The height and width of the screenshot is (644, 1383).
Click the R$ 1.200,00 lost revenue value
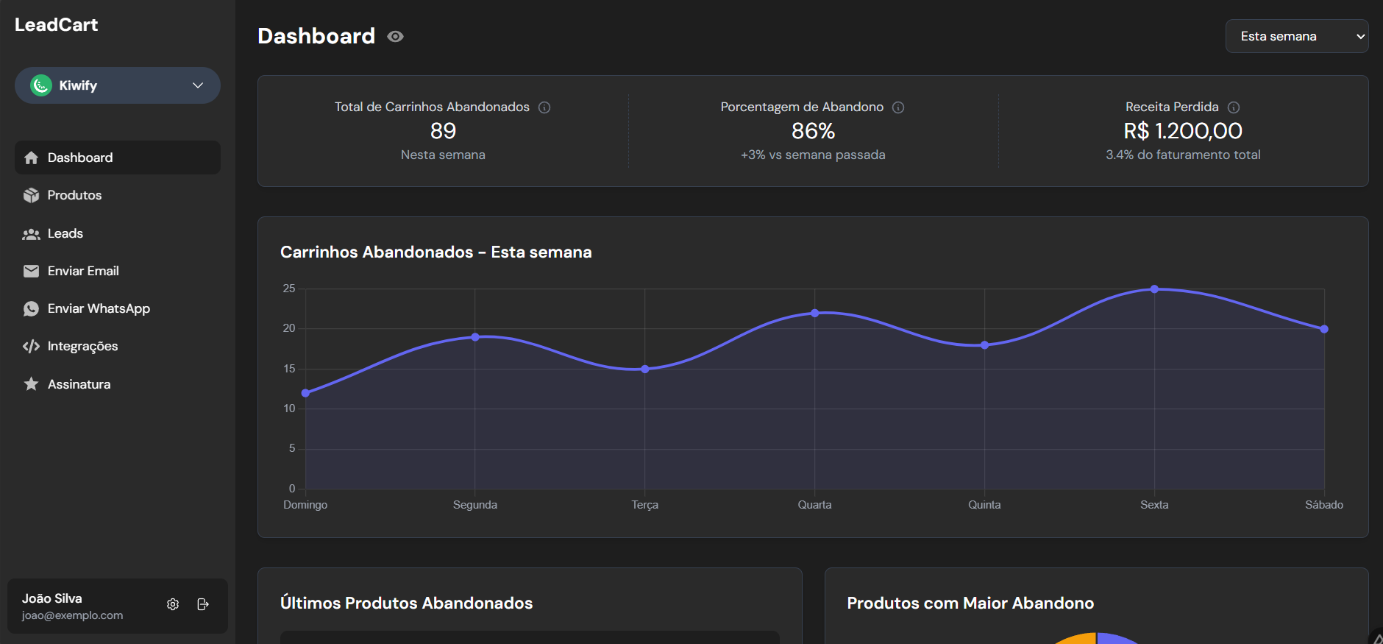coord(1183,131)
